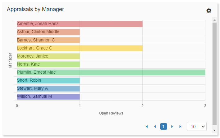Viewport: 220px width, 138px height.
Task: Jump to the last page of results
Action: [x=180, y=127]
